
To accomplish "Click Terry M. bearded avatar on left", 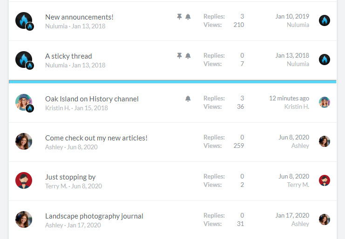I will click(x=24, y=180).
